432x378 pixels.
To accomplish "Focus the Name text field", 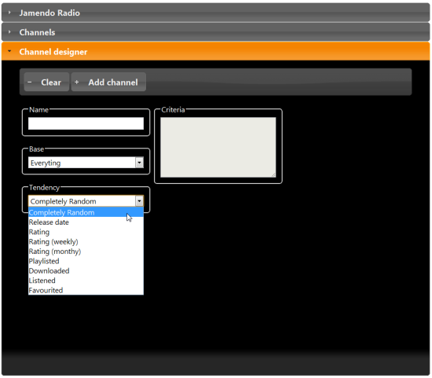I will (86, 123).
